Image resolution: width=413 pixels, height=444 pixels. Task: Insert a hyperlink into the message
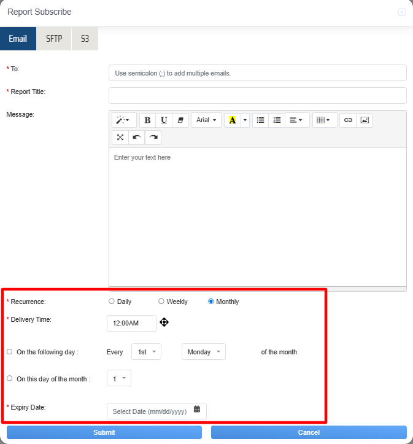pos(348,120)
